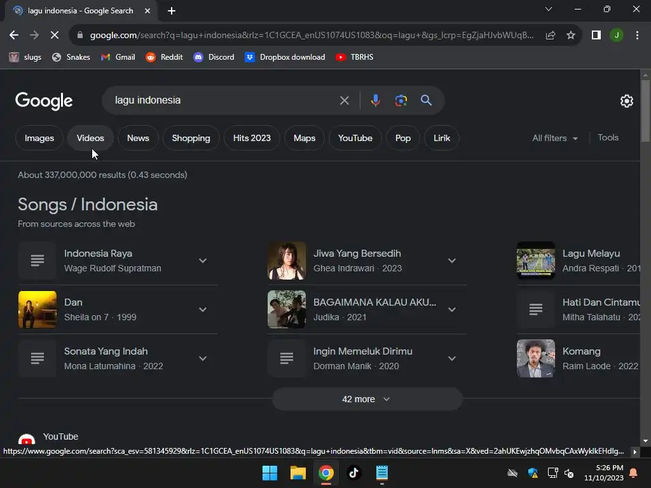Open the Chrome side panel
The height and width of the screenshot is (488, 651).
[596, 36]
